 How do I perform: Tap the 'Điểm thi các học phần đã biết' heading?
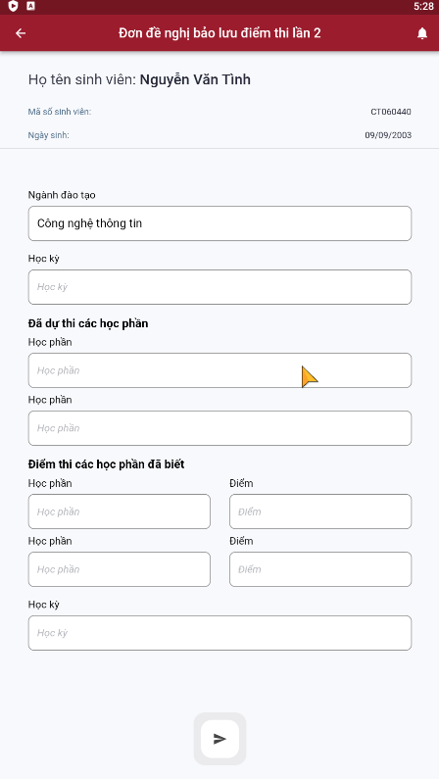(x=106, y=464)
